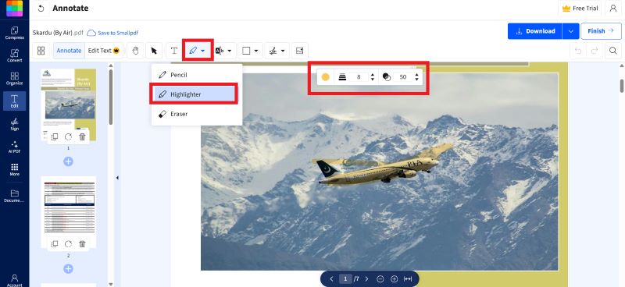
Task: Zoom out the document
Action: tap(380, 279)
